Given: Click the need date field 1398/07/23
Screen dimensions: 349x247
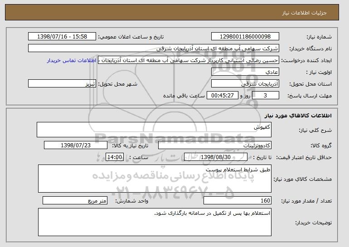Looking at the screenshot, I should tap(76, 145).
